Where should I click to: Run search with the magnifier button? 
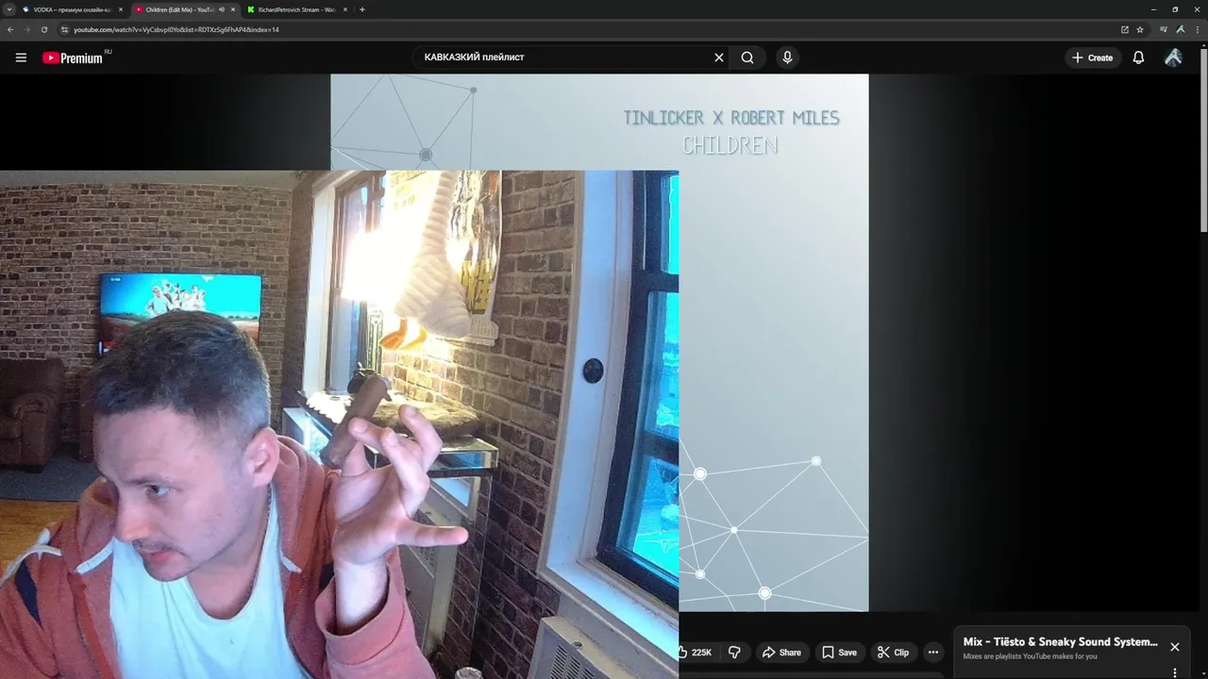click(747, 58)
